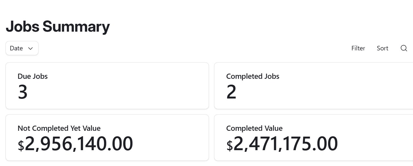This screenshot has width=413, height=166.
Task: Open the Sort options
Action: (382, 48)
